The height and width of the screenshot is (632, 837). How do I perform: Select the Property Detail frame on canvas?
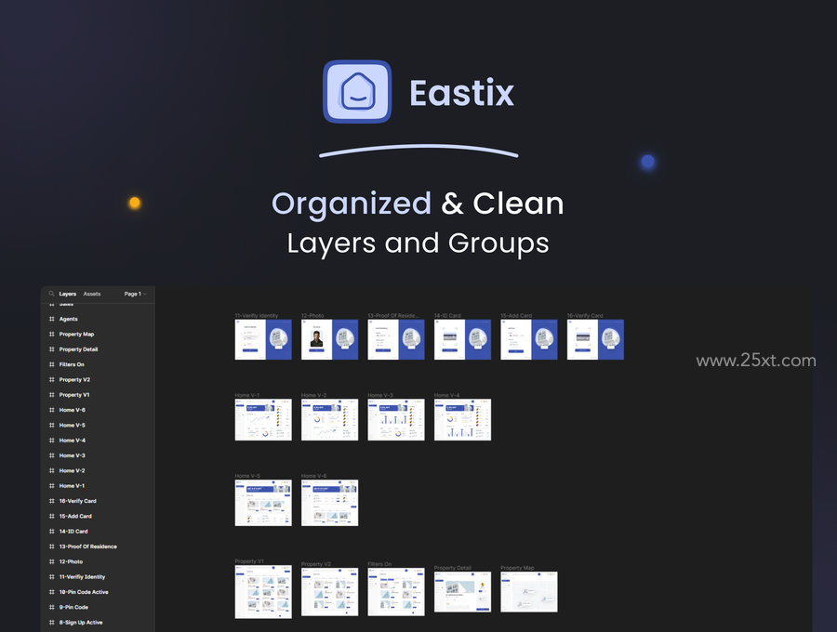pos(463,592)
